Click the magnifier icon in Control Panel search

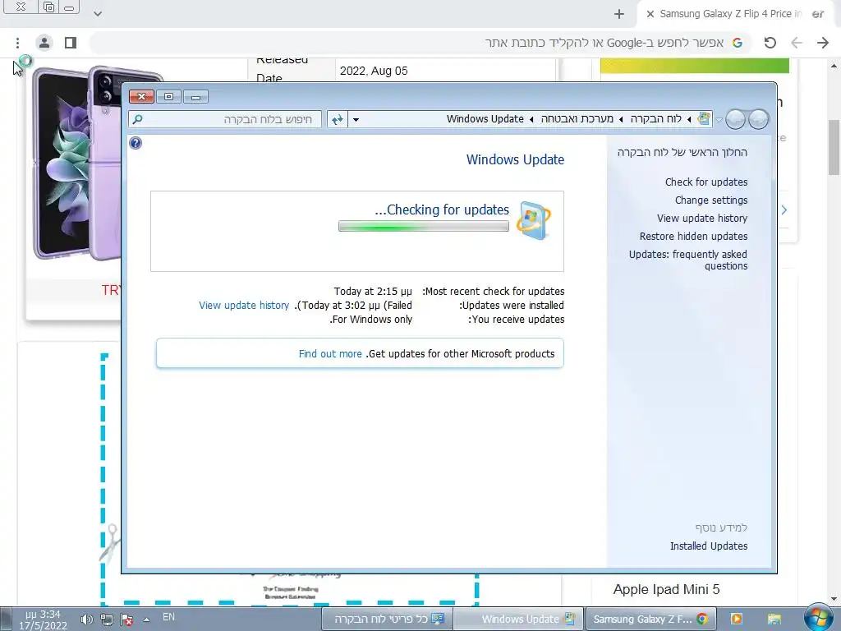pos(138,119)
